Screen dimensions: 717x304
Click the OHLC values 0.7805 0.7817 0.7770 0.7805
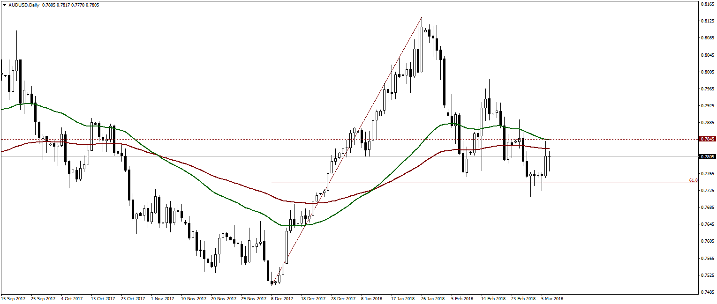point(70,5)
